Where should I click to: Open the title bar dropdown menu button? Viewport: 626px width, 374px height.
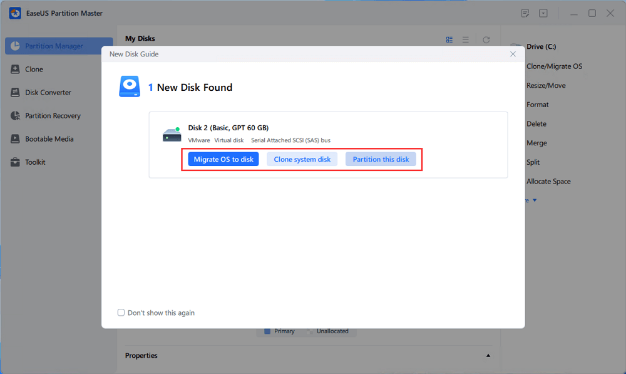click(543, 13)
